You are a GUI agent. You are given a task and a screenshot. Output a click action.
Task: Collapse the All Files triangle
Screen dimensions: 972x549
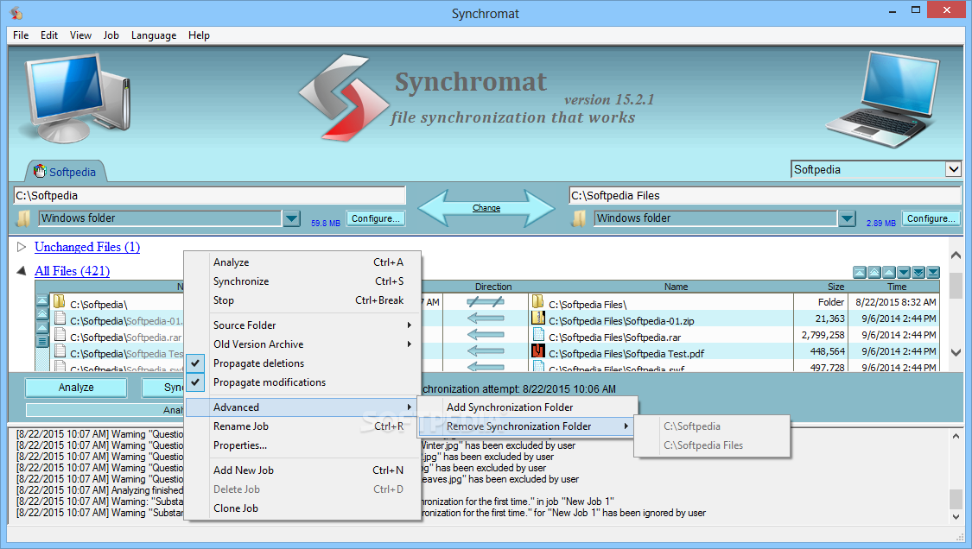point(22,271)
